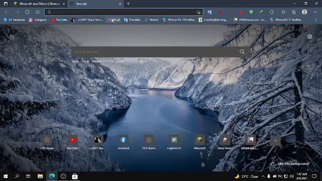This screenshot has height=181, width=322.
Task: Open page settings gear icon
Action: (309, 37)
